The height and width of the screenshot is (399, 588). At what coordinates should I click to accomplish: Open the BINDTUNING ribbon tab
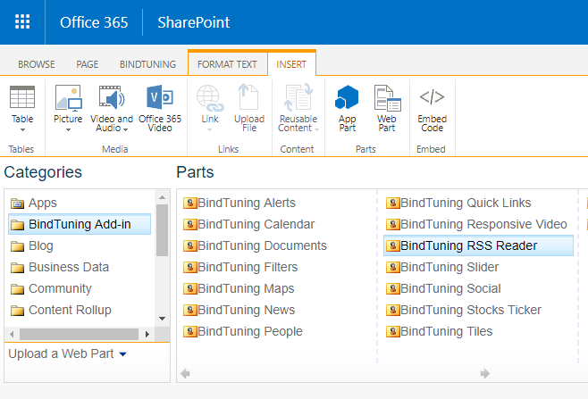coord(147,64)
